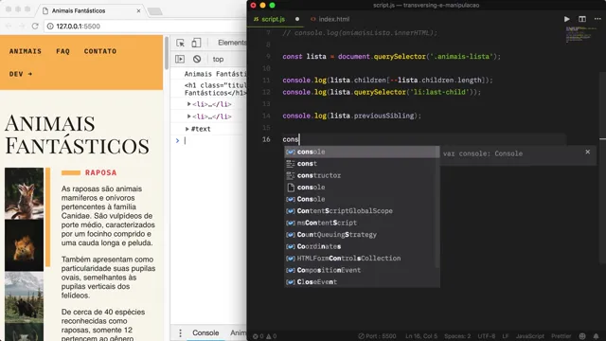Pick CountQueuingStrategy from autocomplete

click(x=362, y=235)
